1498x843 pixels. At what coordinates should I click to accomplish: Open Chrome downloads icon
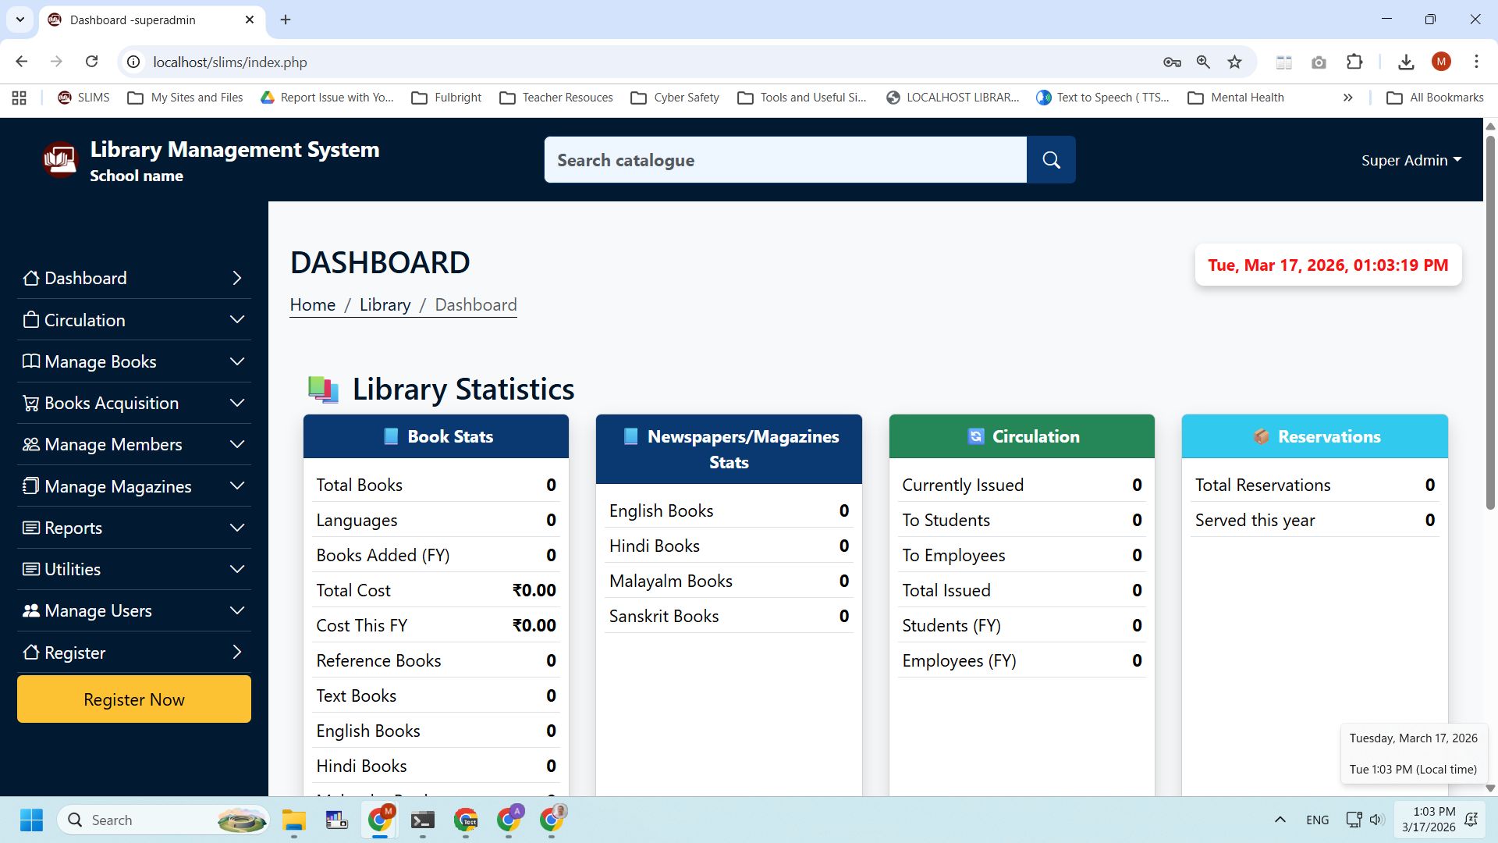[1406, 62]
